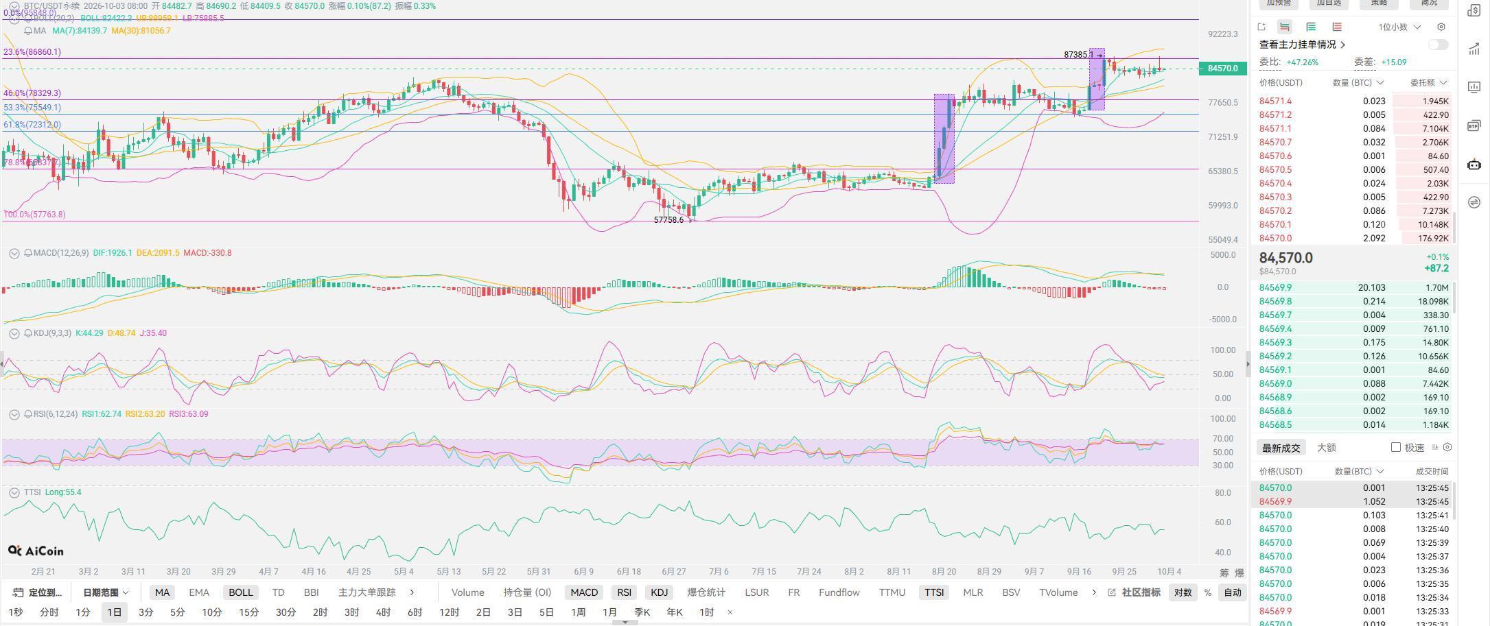
Task: Click the 定位到 locate button
Action: coord(38,592)
